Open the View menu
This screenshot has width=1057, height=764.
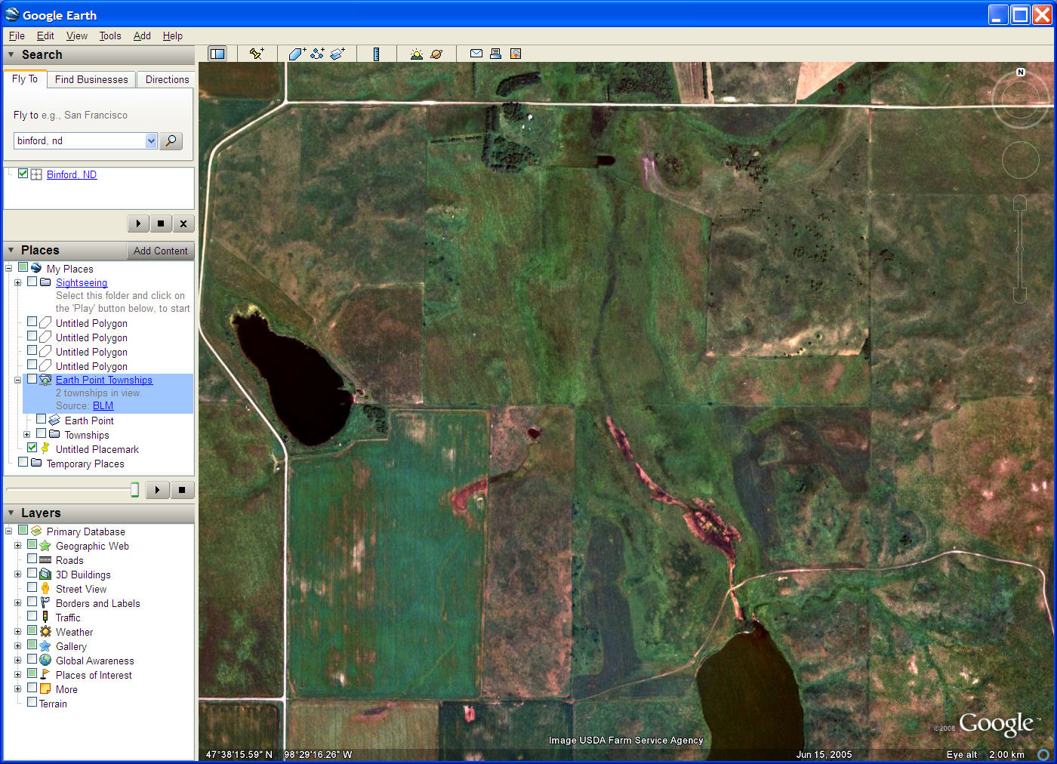(76, 35)
